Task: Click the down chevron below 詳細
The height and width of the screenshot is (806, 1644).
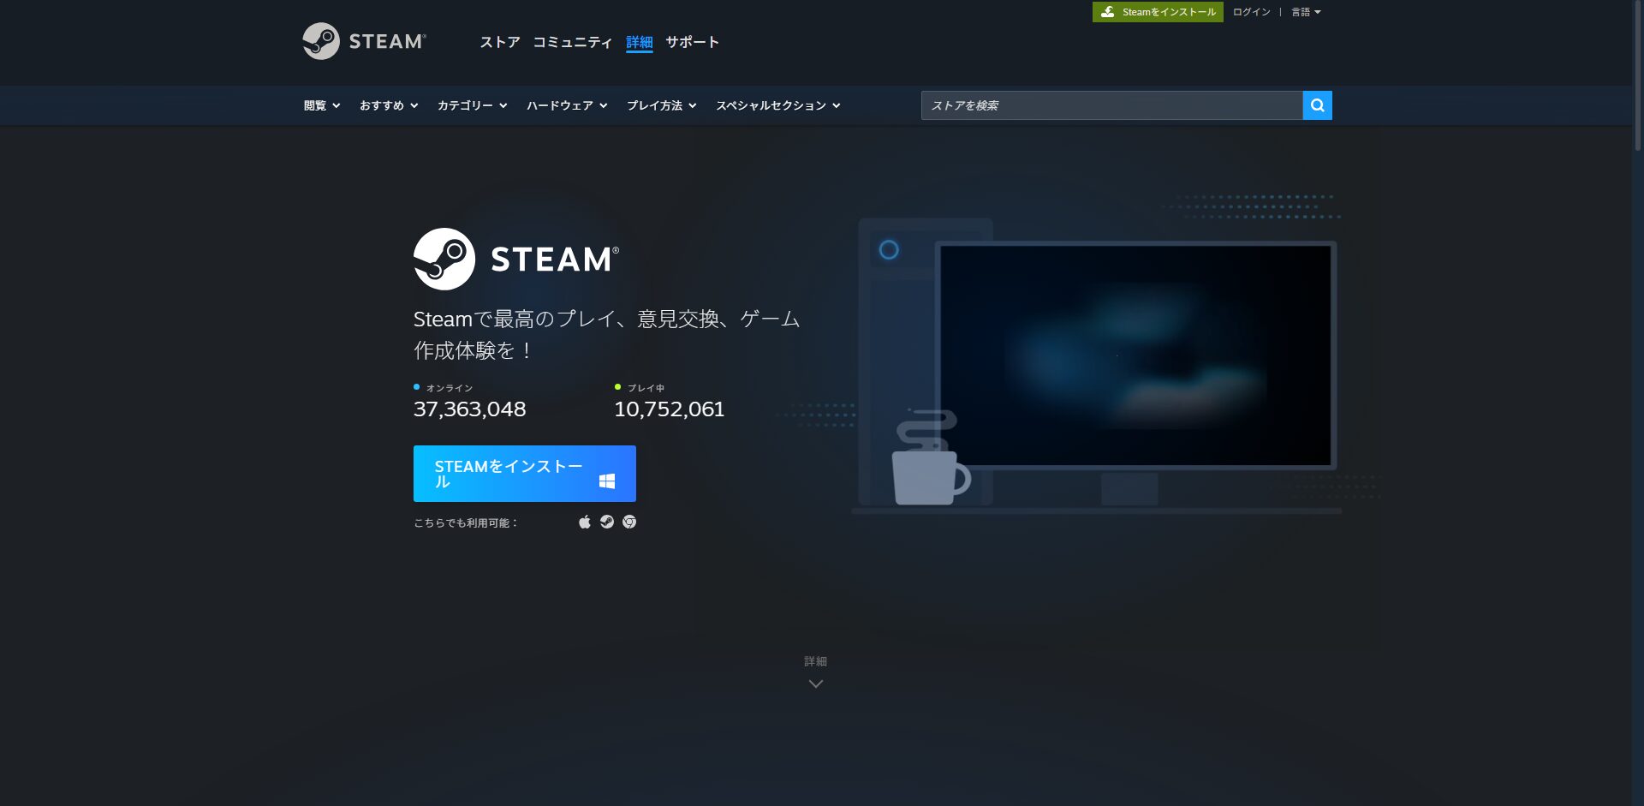Action: point(815,684)
